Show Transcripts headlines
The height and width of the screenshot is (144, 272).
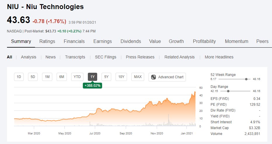tap(75, 57)
